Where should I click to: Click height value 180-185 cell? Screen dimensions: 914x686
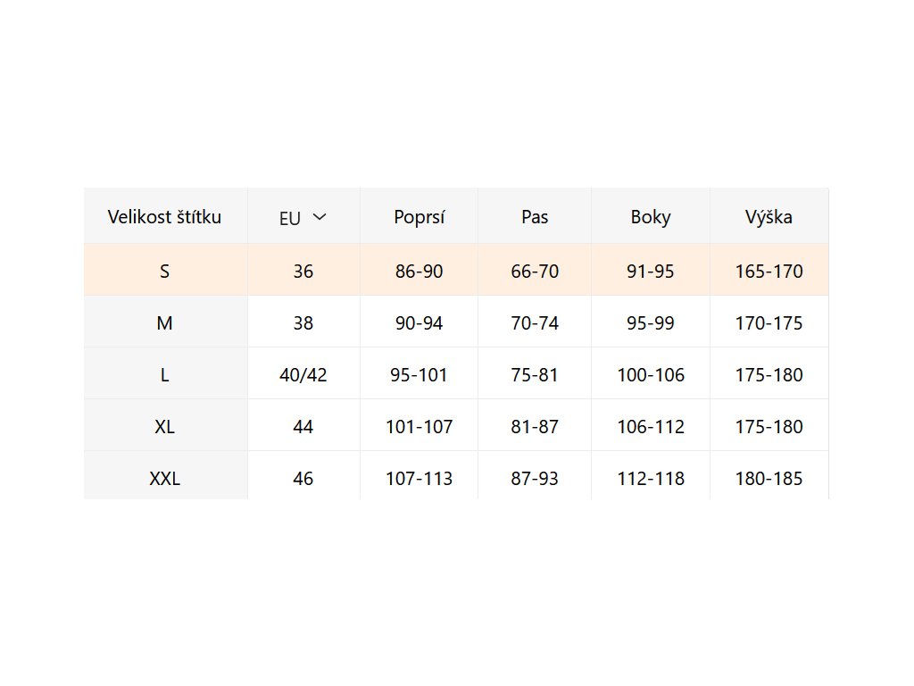tap(769, 479)
